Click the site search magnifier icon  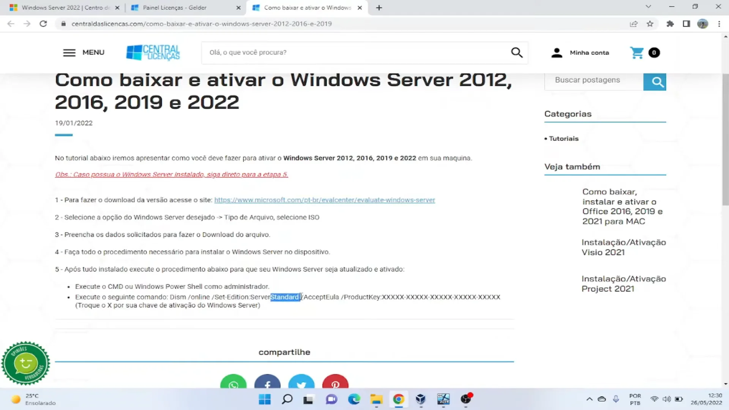[517, 52]
